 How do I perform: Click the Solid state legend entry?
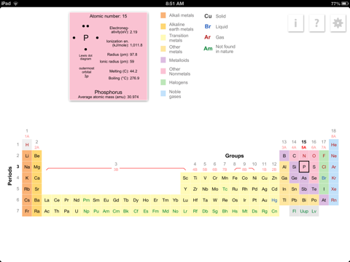point(215,16)
